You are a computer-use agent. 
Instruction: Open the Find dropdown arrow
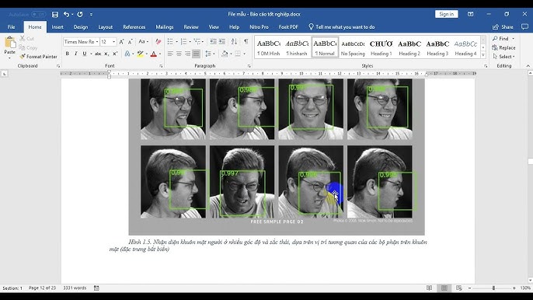514,38
